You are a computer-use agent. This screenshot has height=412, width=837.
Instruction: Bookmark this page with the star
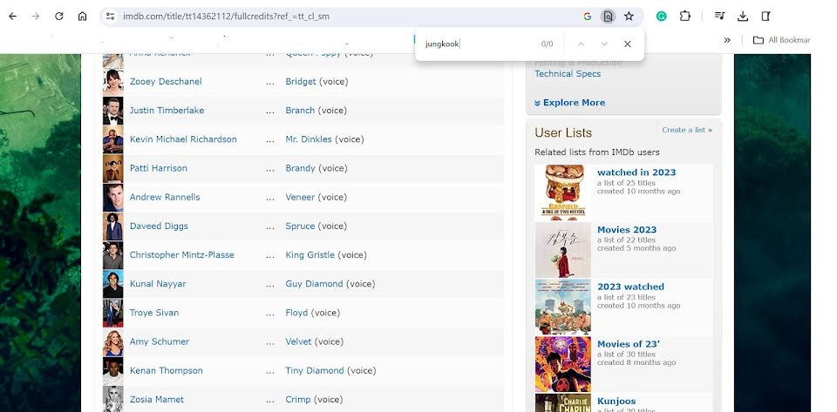coord(629,16)
